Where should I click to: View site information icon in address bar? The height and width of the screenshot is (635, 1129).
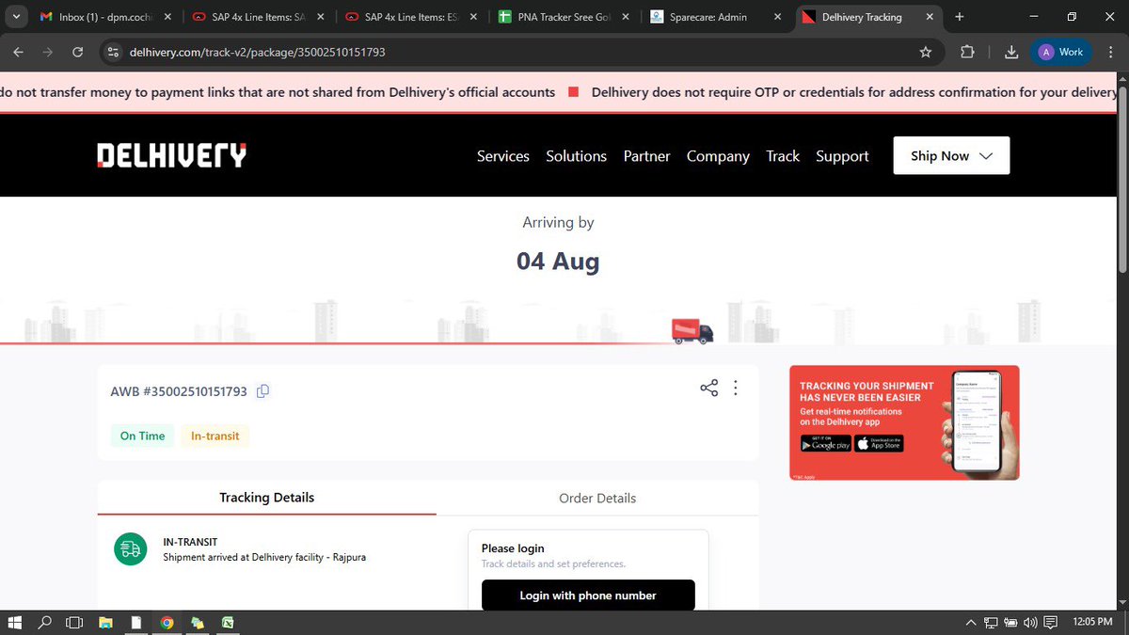click(x=113, y=52)
